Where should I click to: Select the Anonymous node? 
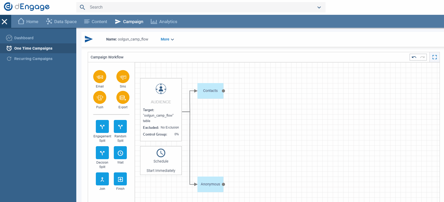point(210,184)
